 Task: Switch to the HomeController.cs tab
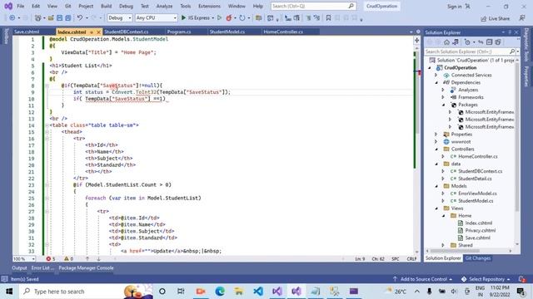coord(283,32)
